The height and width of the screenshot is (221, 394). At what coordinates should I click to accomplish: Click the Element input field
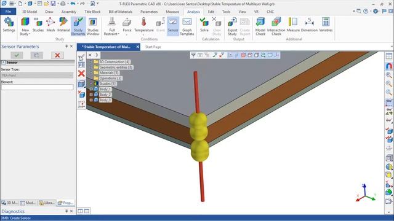(x=37, y=87)
